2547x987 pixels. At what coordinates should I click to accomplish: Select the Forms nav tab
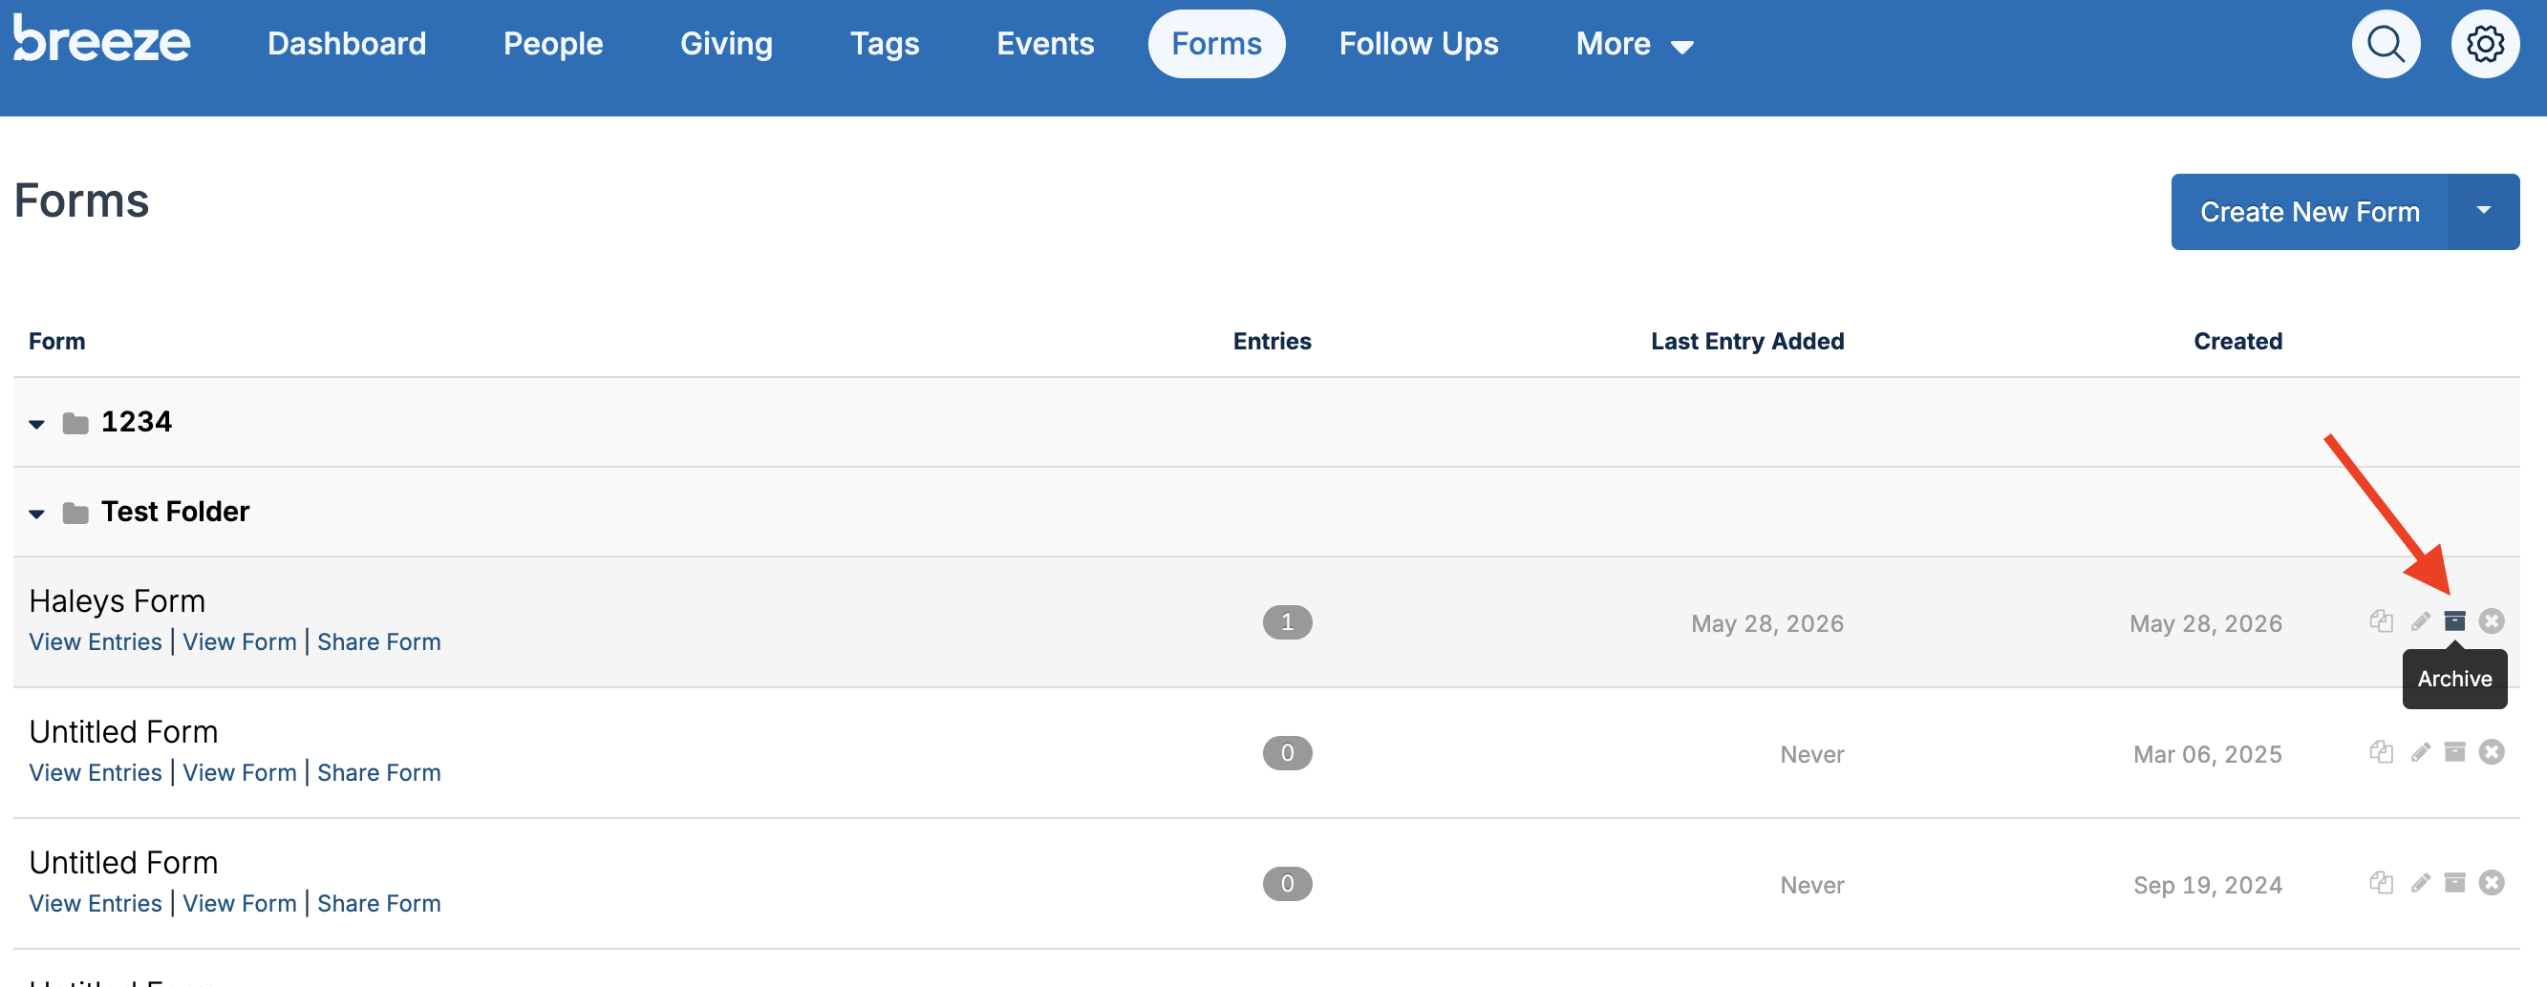tap(1215, 45)
